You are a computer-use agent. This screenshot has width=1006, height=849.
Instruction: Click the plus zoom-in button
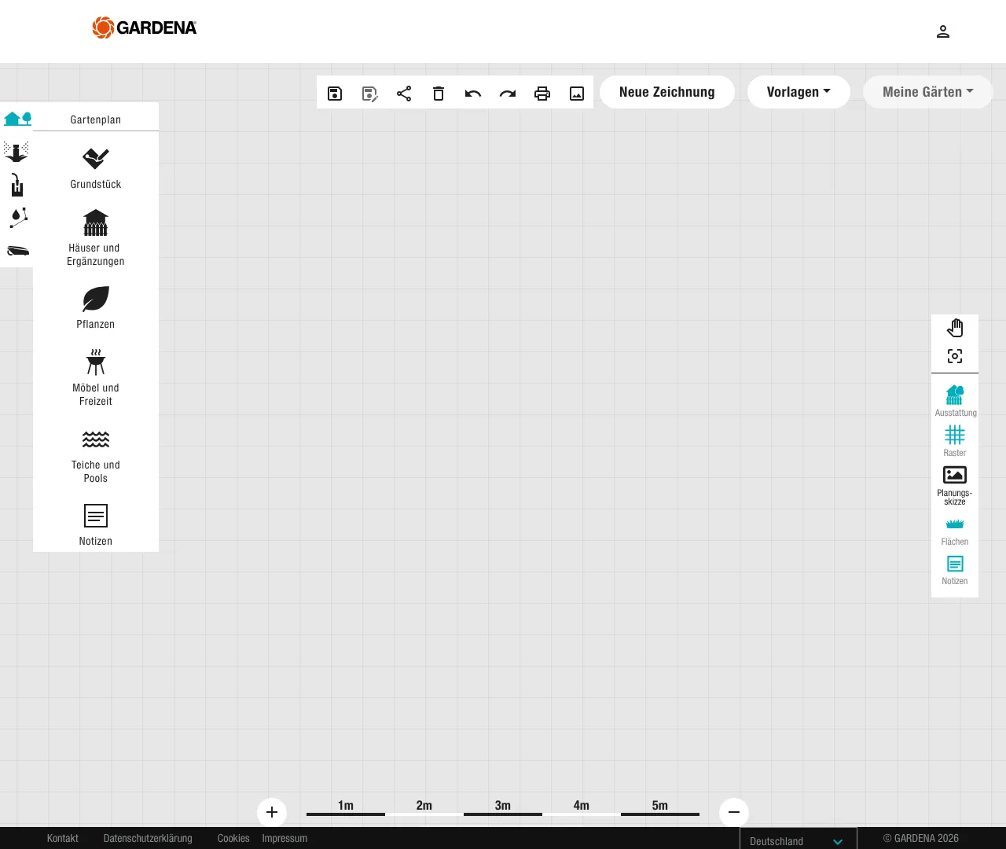[272, 812]
